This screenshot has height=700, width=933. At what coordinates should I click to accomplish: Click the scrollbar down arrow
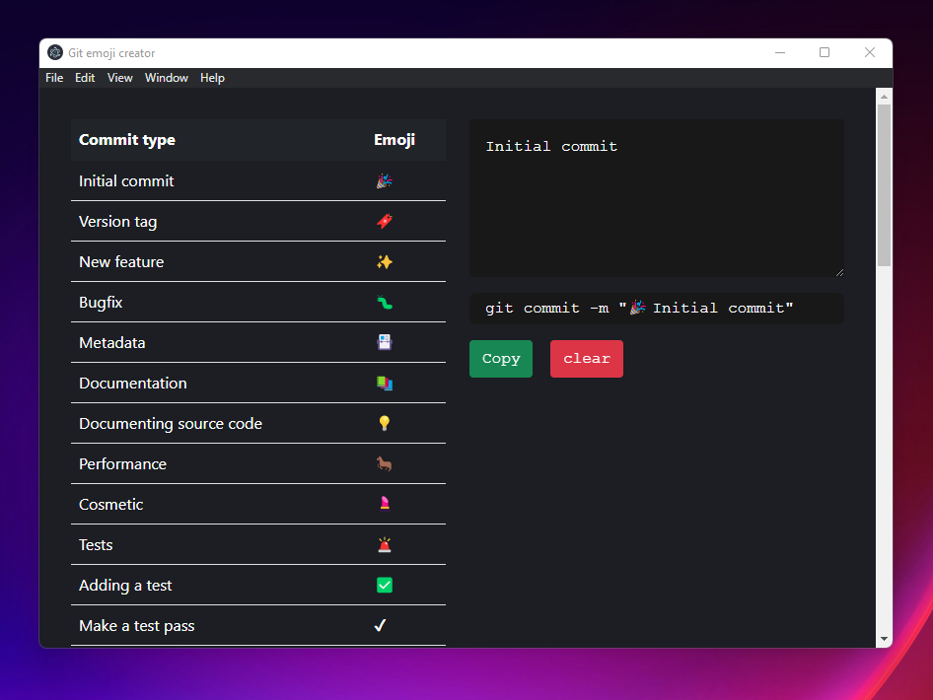tap(884, 639)
